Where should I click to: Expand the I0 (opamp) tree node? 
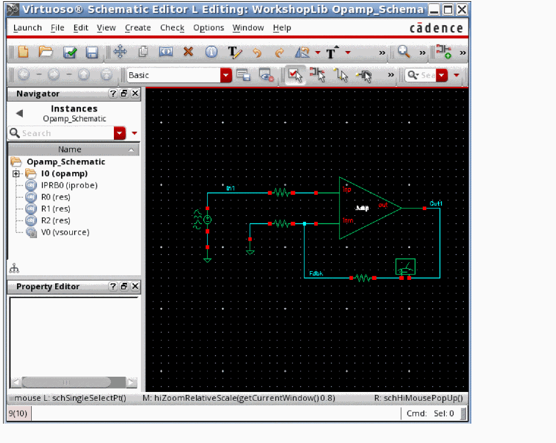16,174
